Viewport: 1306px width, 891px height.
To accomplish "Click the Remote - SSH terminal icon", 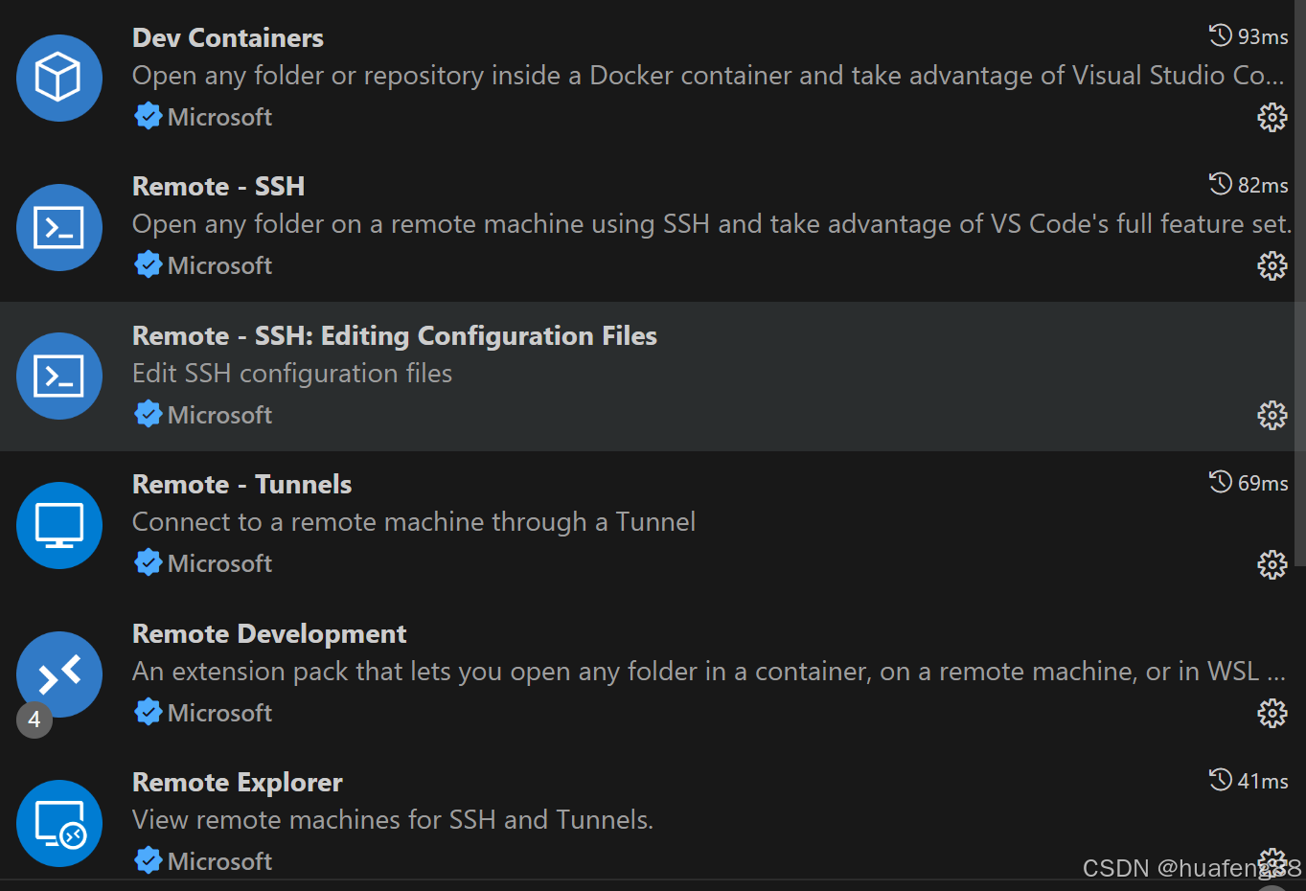I will coord(59,227).
